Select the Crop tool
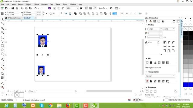This screenshot has height=108, width=193. point(2,28)
